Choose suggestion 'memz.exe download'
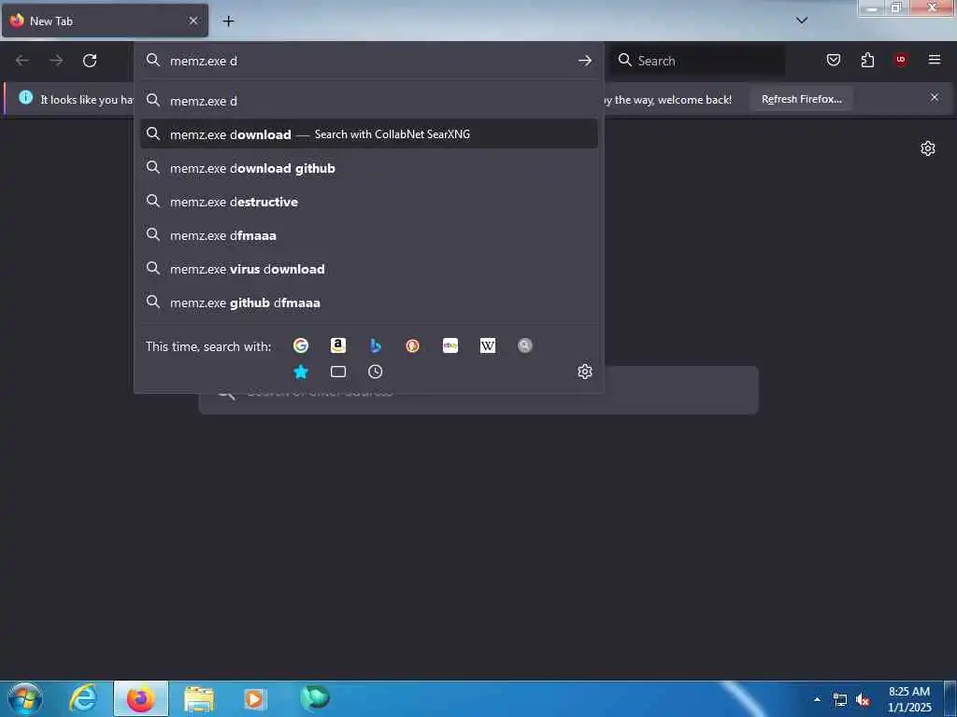This screenshot has height=717, width=957. click(368, 134)
